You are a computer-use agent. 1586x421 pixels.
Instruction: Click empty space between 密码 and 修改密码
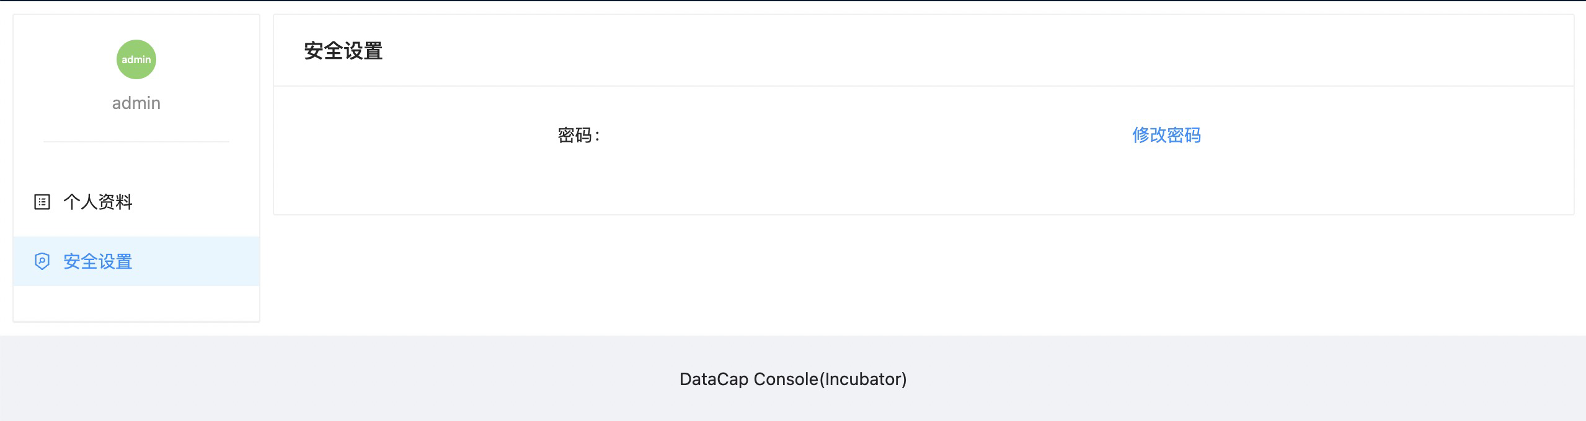(868, 135)
